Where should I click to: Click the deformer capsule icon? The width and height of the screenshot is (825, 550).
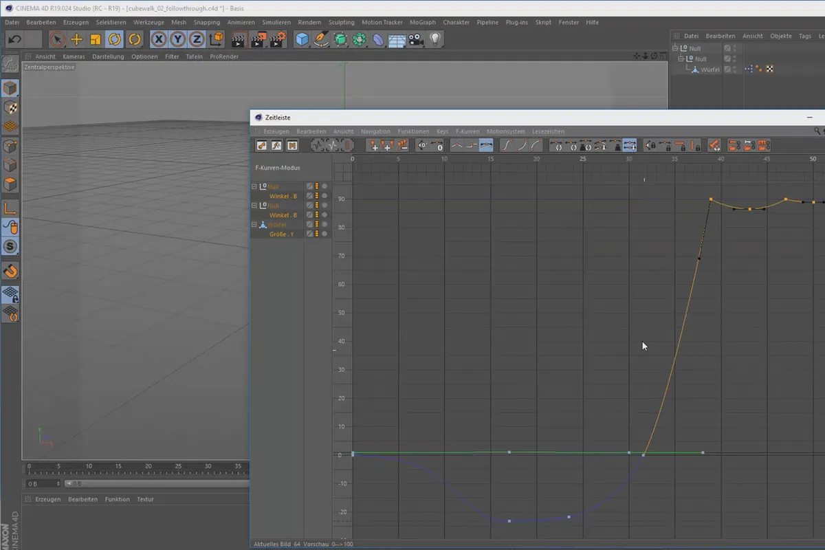click(x=378, y=39)
